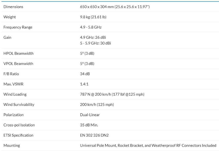Click the 9.8 kg weight value
219x151 pixels.
click(x=93, y=17)
